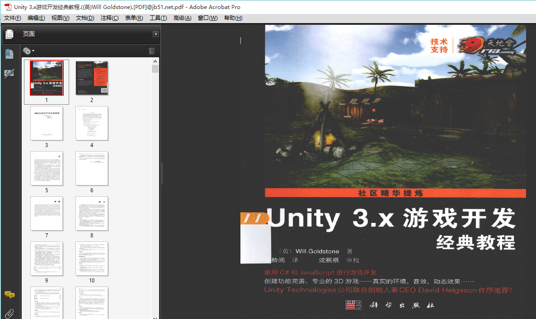Select page 9 thumbnail
This screenshot has width=536, height=319.
[x=47, y=258]
